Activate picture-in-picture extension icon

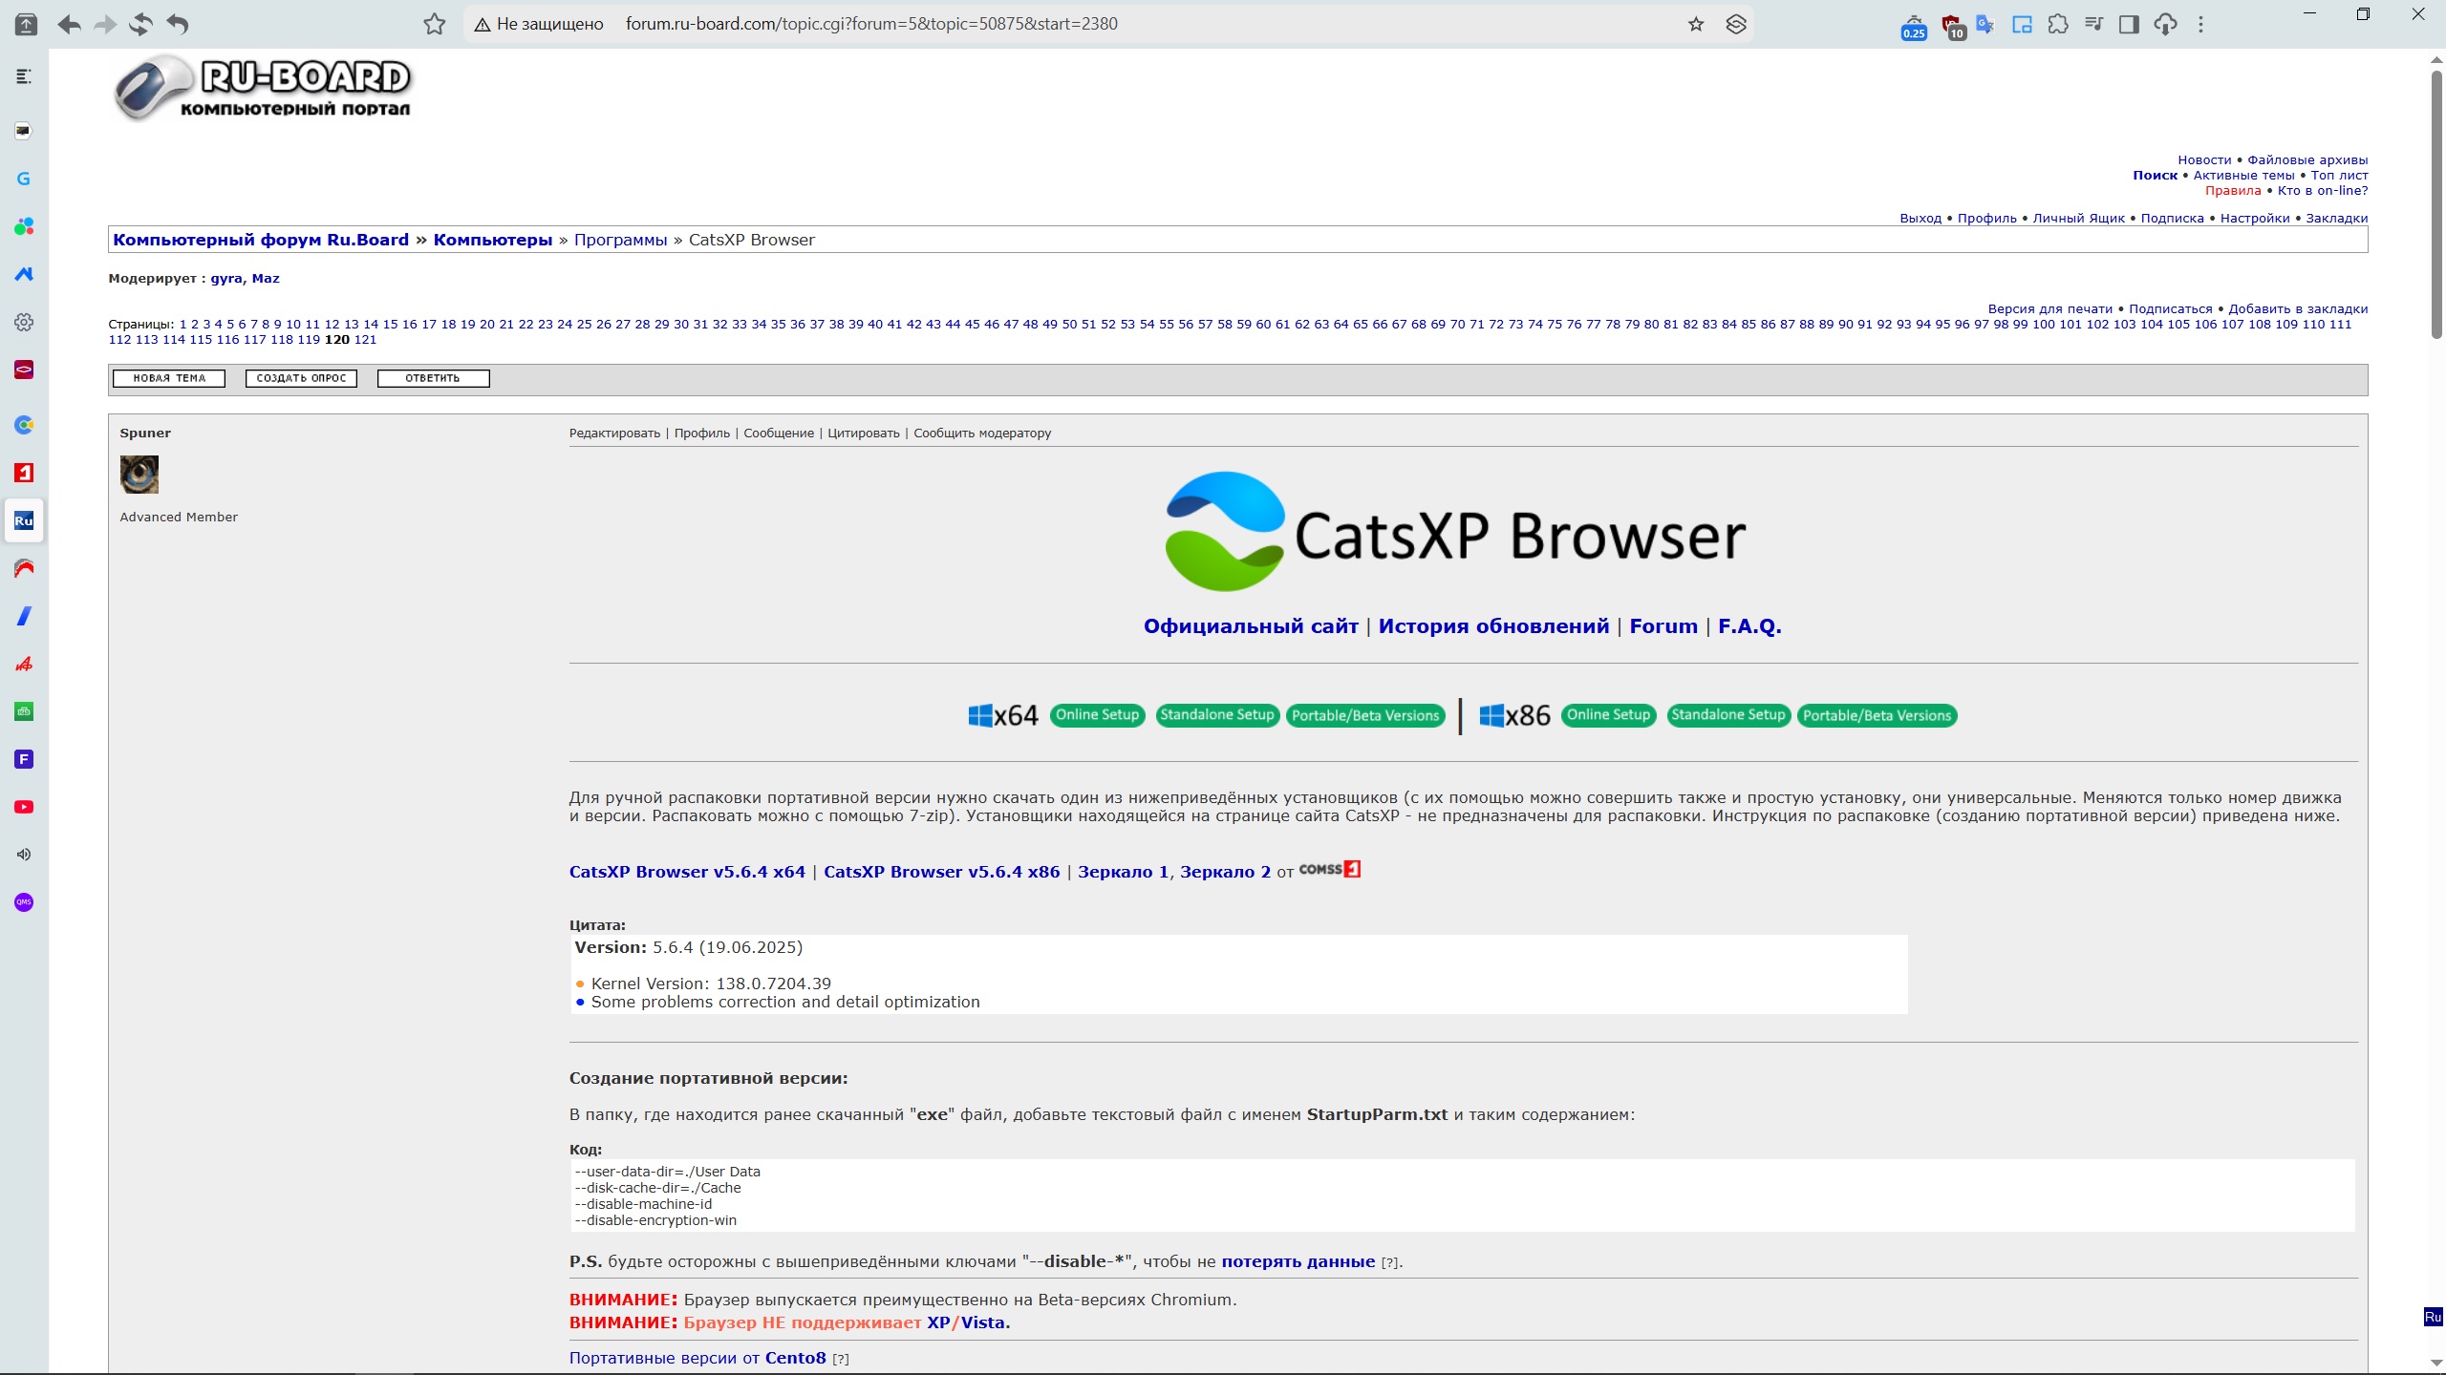coord(2022,24)
